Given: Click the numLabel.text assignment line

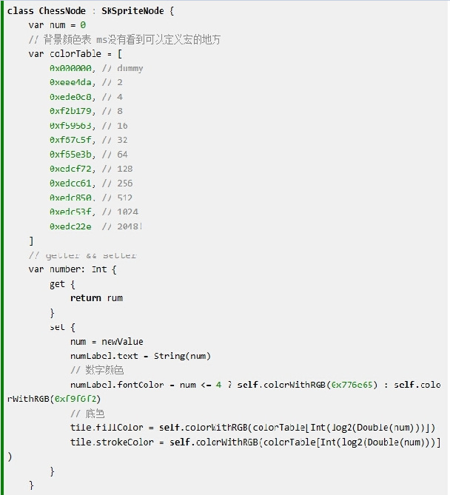Looking at the screenshot, I should 140,356.
